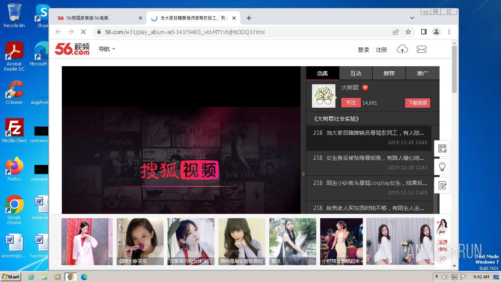Open CCleaner desktop icon
This screenshot has height=282, width=501.
(14, 93)
